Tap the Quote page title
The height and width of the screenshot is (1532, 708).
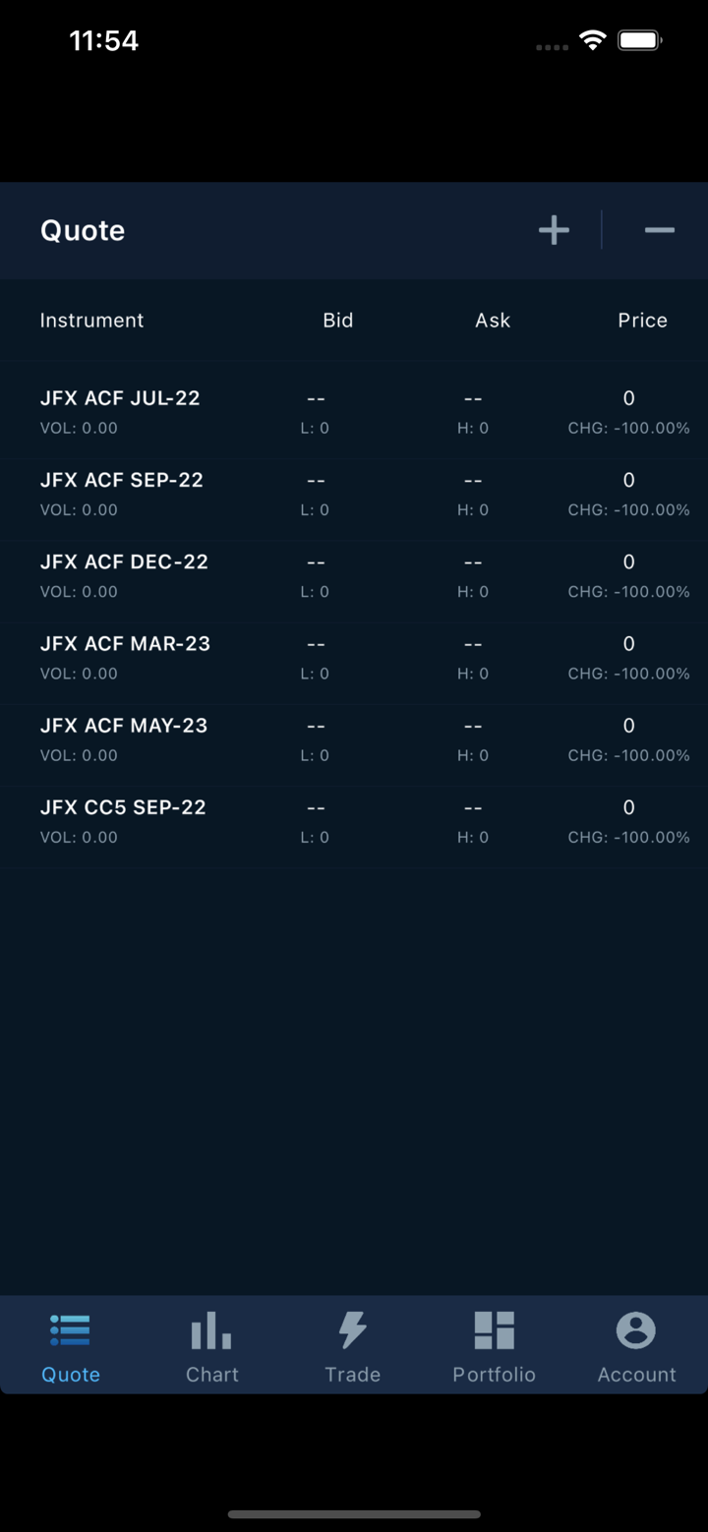click(83, 230)
